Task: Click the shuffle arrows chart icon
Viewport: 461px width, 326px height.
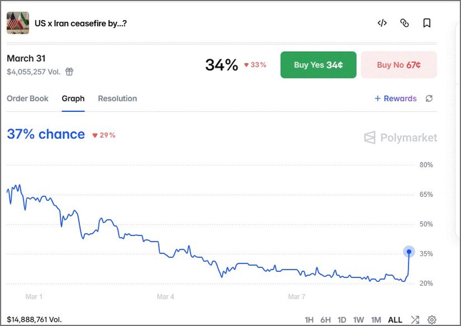Action: coord(415,319)
